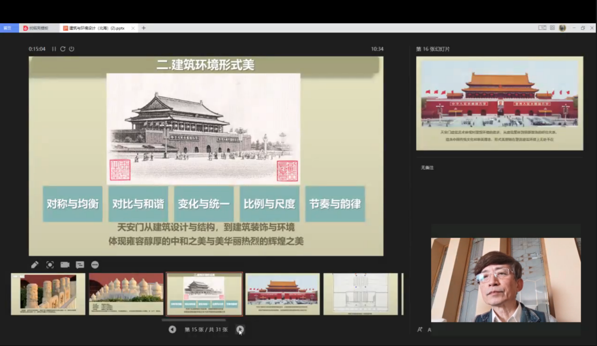
Task: Increase the notes font size with the larger A
Action: (420, 330)
